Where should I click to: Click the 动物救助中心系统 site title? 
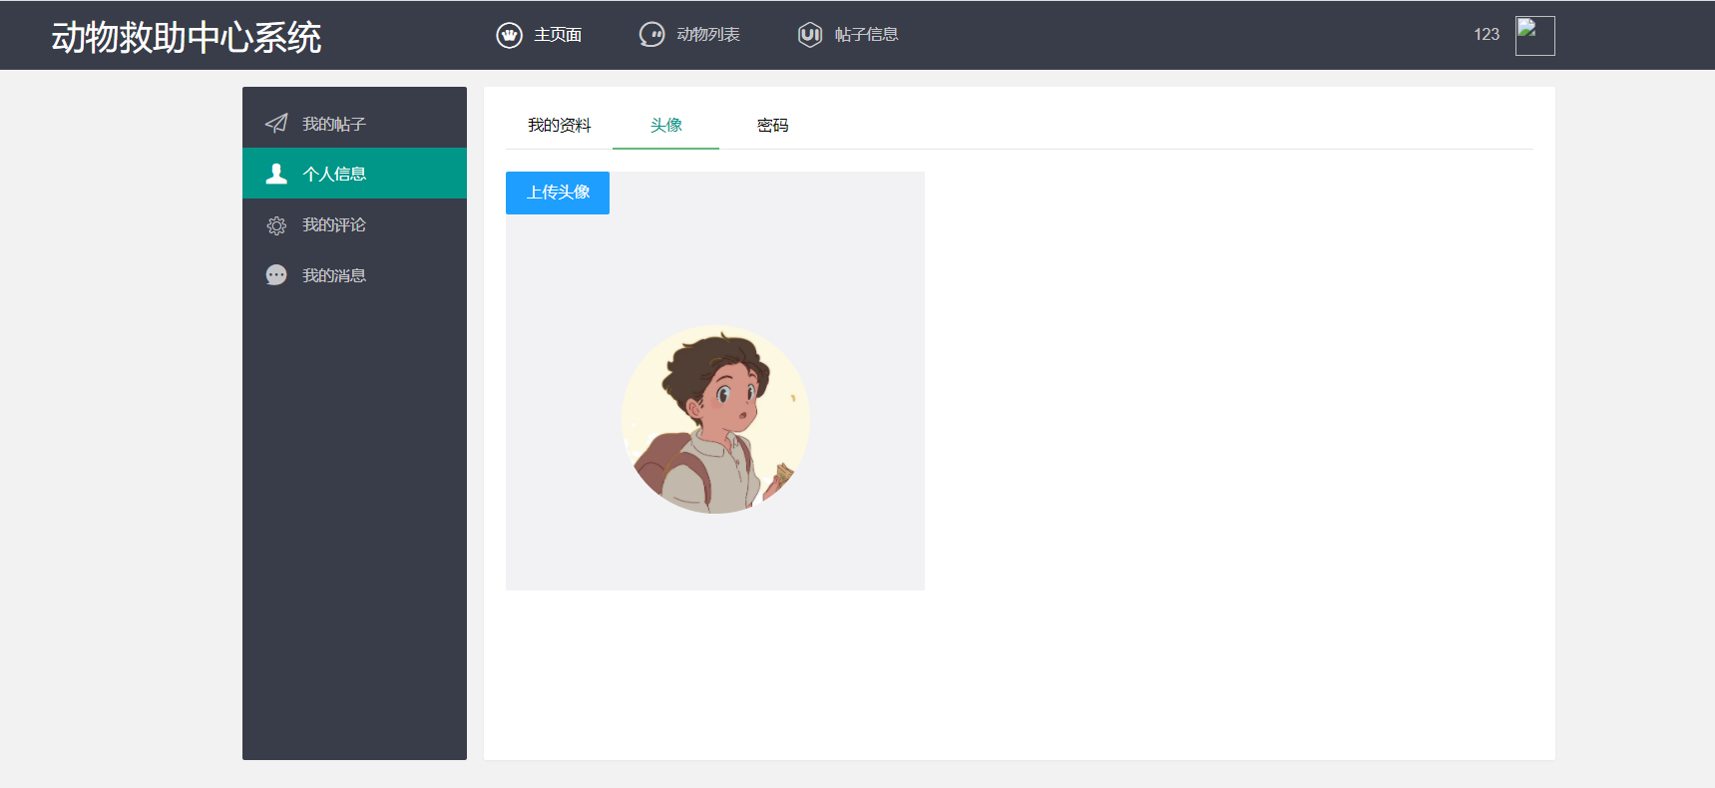click(x=187, y=37)
